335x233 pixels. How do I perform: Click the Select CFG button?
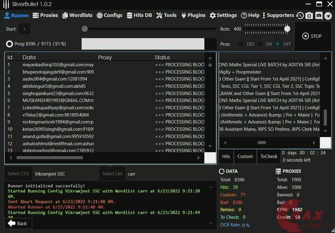coord(18,174)
